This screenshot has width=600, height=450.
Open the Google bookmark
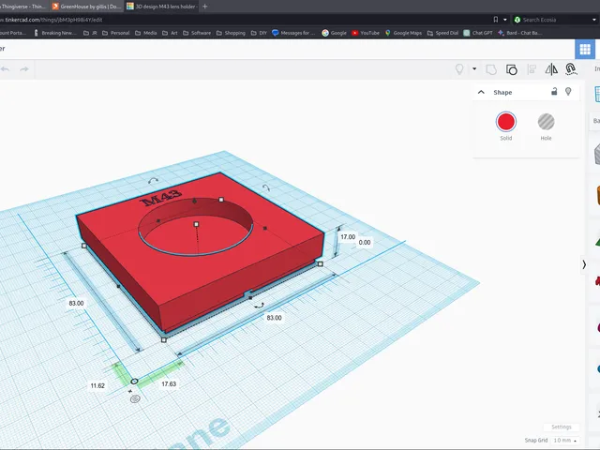tap(334, 33)
